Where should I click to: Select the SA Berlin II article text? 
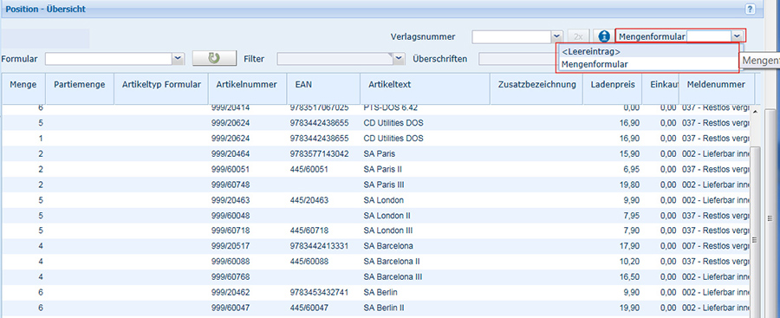(x=384, y=308)
